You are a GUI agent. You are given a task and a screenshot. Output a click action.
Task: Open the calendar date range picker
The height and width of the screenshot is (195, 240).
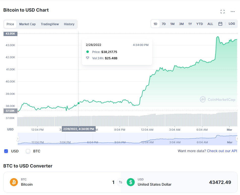[x=220, y=24]
